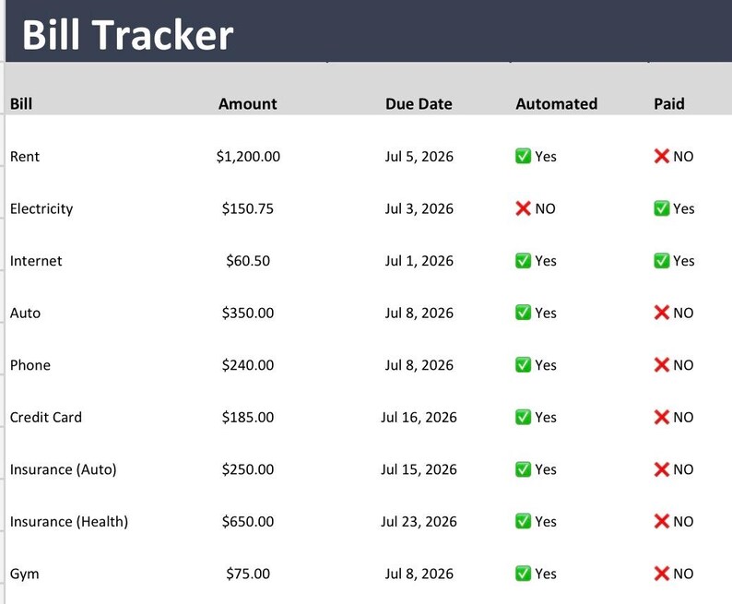The height and width of the screenshot is (604, 732).
Task: Select the $240.00 amount cell
Action: coord(248,365)
